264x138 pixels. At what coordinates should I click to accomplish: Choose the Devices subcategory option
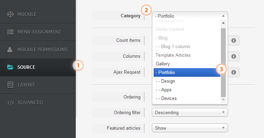point(187,99)
